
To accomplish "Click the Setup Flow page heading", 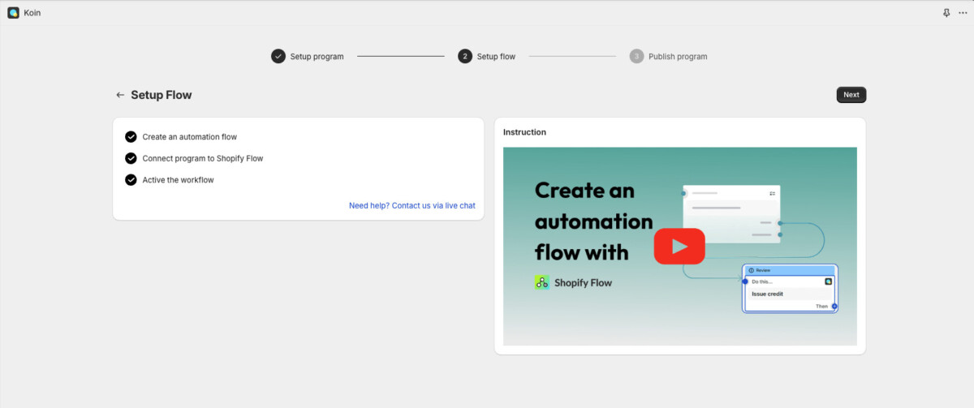I will [x=162, y=95].
